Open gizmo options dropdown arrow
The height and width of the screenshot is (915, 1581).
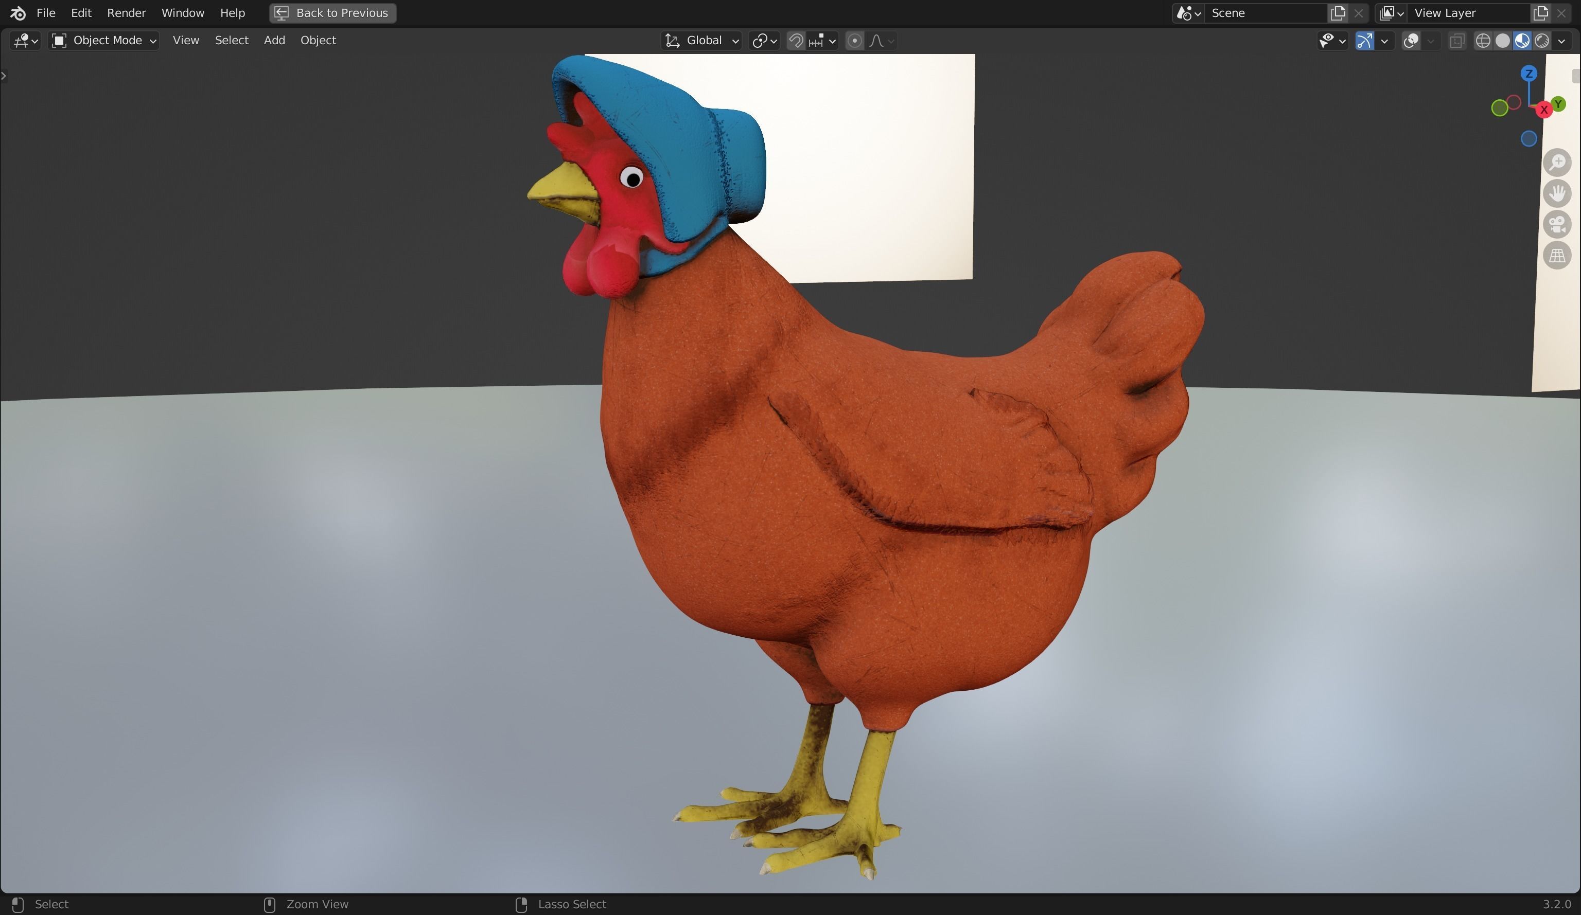[1384, 41]
